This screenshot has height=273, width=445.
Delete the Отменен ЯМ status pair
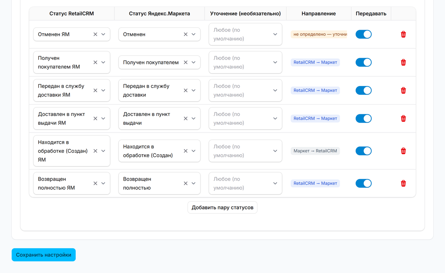click(x=403, y=34)
